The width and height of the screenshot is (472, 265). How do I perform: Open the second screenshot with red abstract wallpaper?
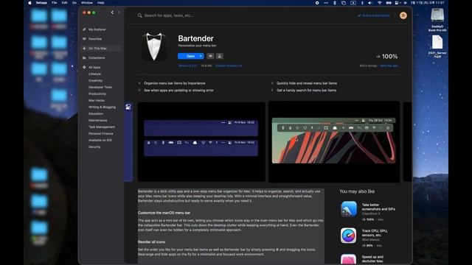coord(334,141)
